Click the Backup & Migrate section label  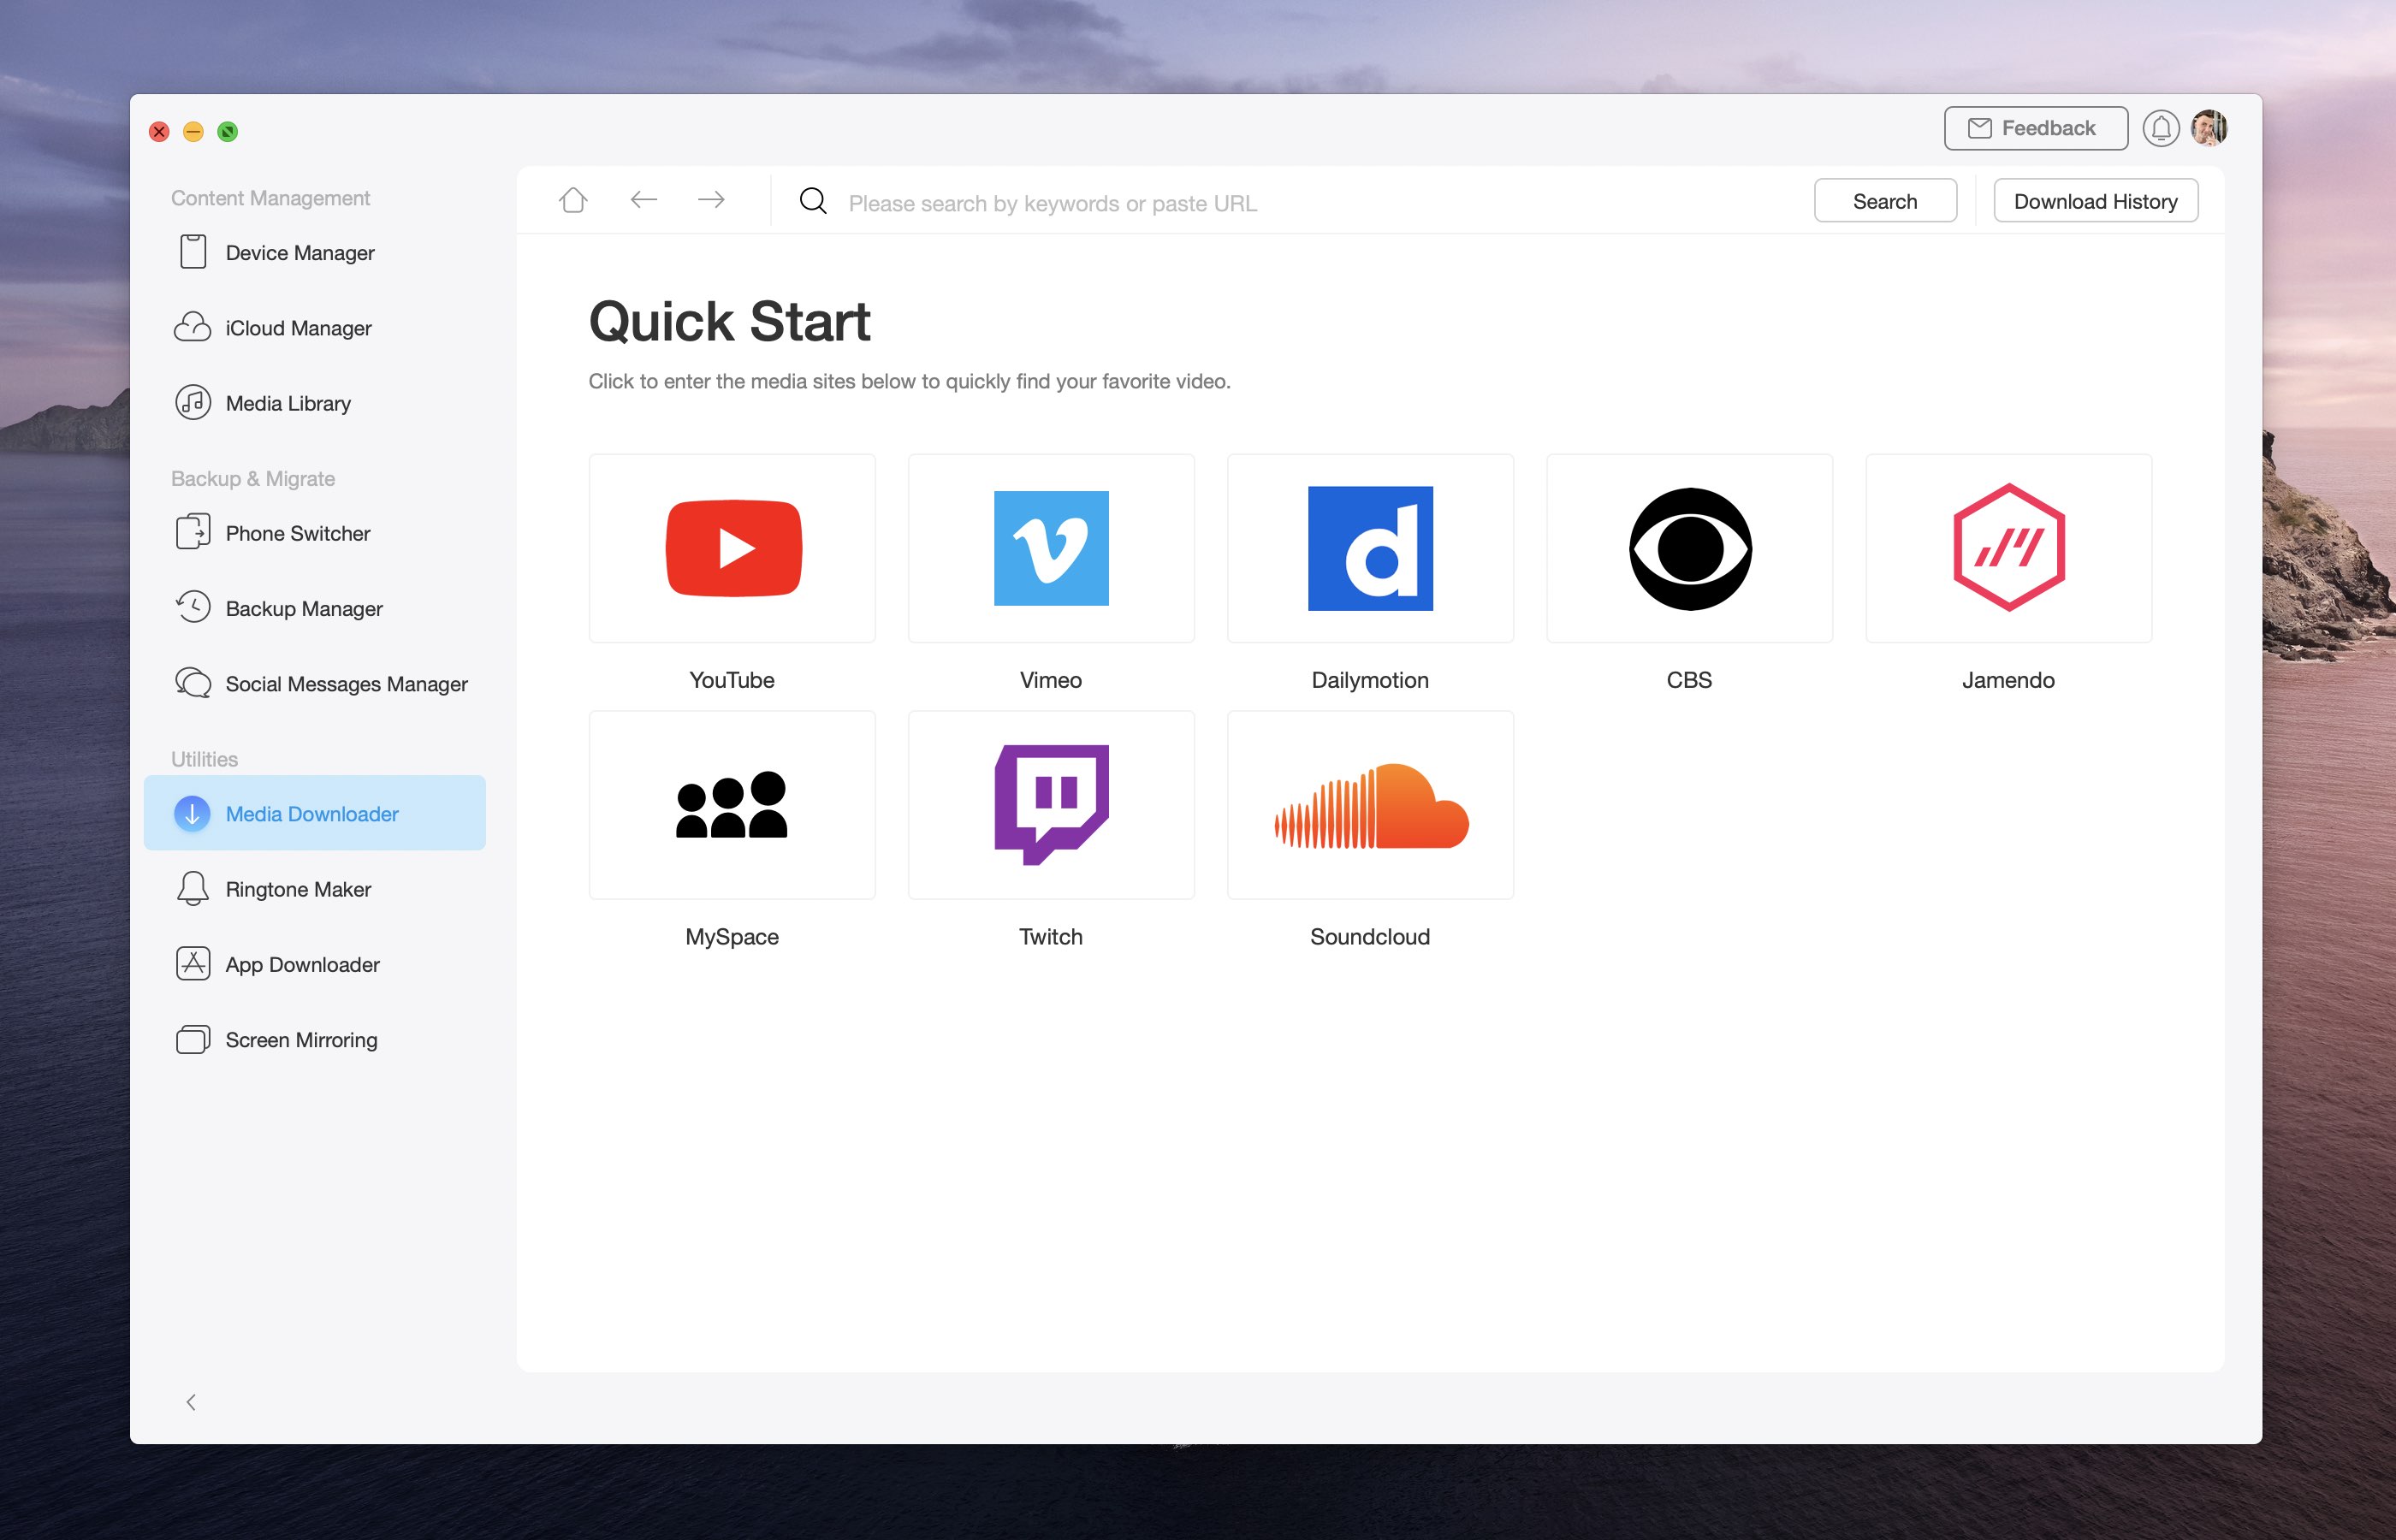tap(253, 478)
